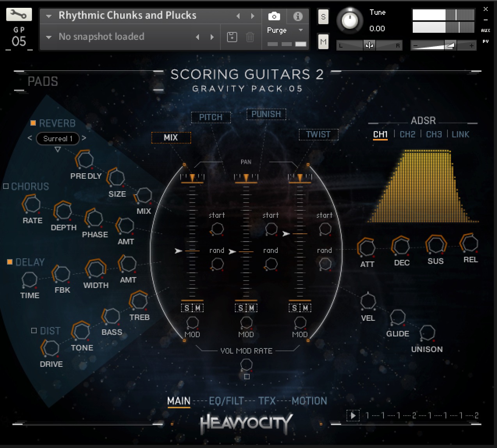Click the reverb SIZE knob

(116, 178)
